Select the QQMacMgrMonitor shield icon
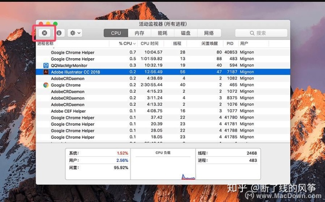This screenshot has width=325, height=202. [x=46, y=66]
